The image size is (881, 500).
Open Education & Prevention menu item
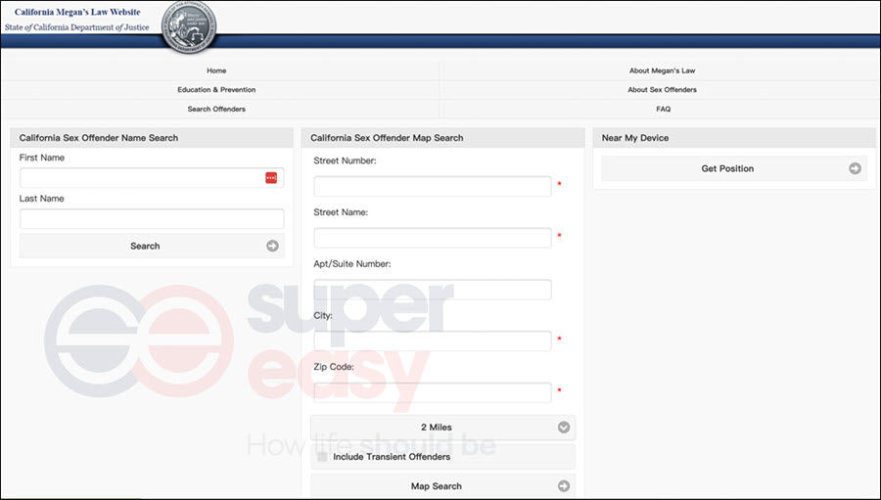(216, 90)
